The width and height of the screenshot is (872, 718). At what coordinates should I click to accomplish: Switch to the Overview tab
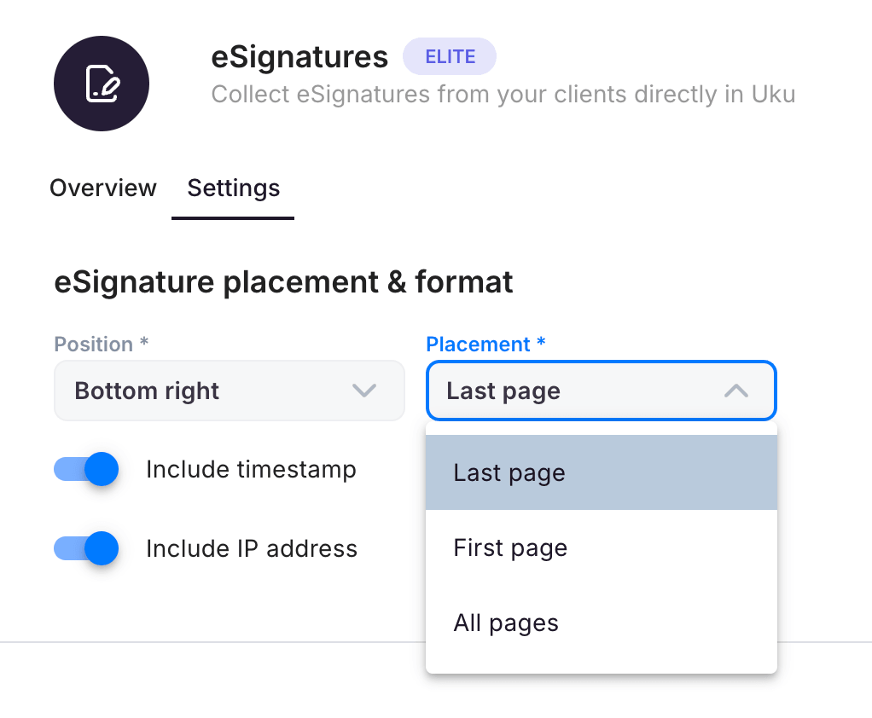click(x=103, y=188)
